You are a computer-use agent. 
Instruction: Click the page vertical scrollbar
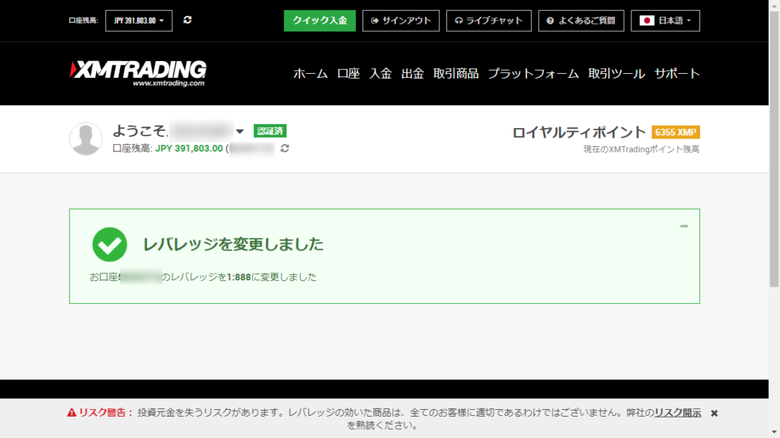(774, 152)
